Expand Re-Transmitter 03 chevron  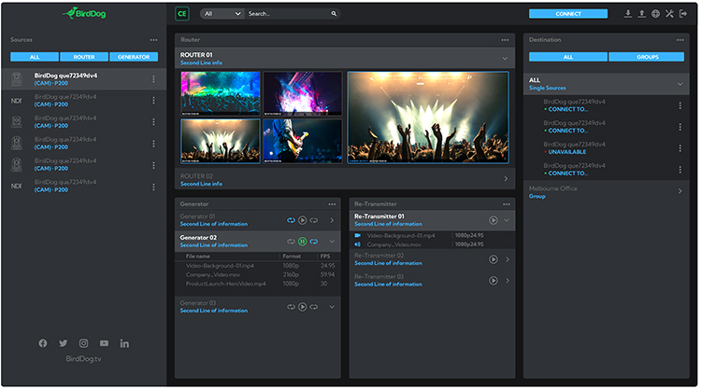(x=508, y=281)
